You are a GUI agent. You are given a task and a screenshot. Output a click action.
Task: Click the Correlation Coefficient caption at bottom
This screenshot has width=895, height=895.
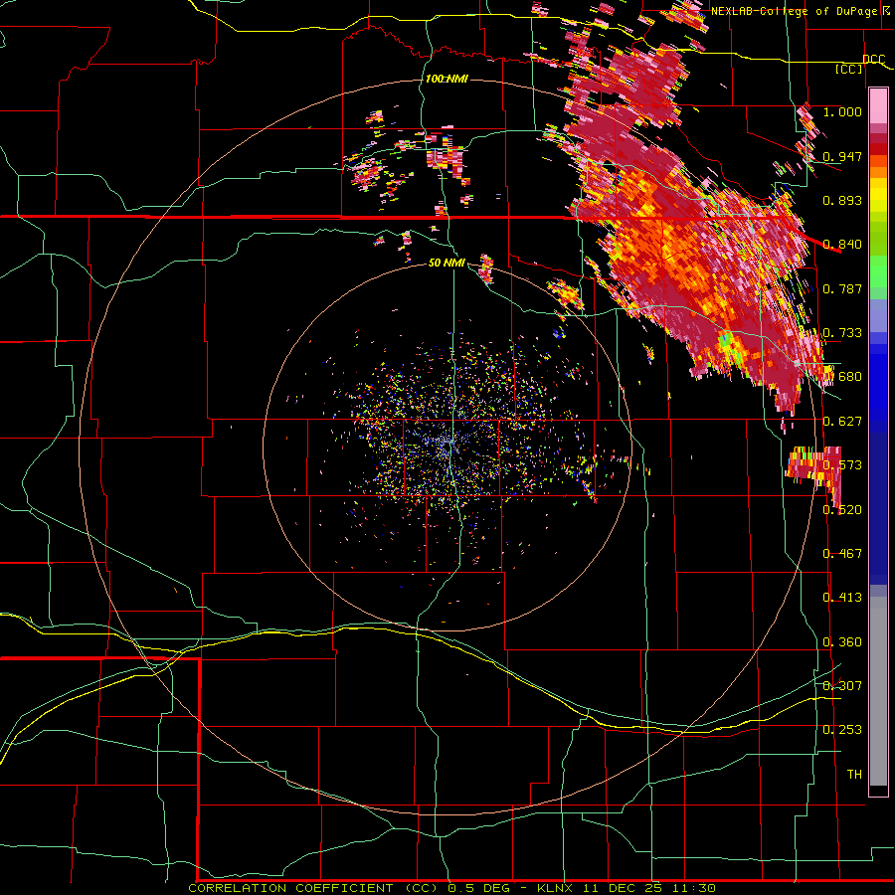click(451, 888)
